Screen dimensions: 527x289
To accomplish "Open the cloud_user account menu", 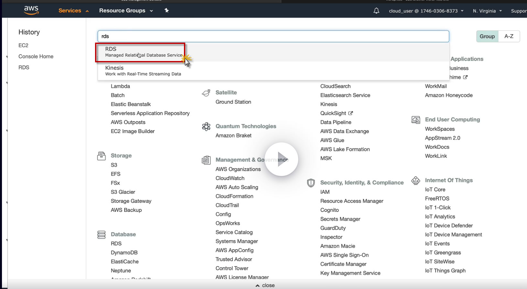I will pyautogui.click(x=426, y=11).
